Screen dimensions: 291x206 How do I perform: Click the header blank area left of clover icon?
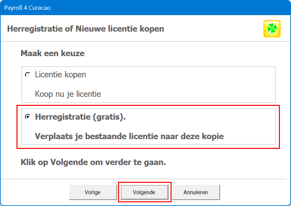[215, 29]
